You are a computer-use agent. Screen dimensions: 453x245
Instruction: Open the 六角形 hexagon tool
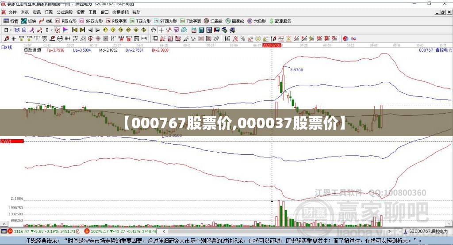(257, 21)
